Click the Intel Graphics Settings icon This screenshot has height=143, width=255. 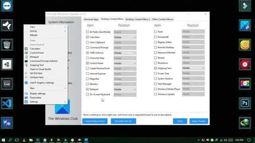[x=26, y=83]
